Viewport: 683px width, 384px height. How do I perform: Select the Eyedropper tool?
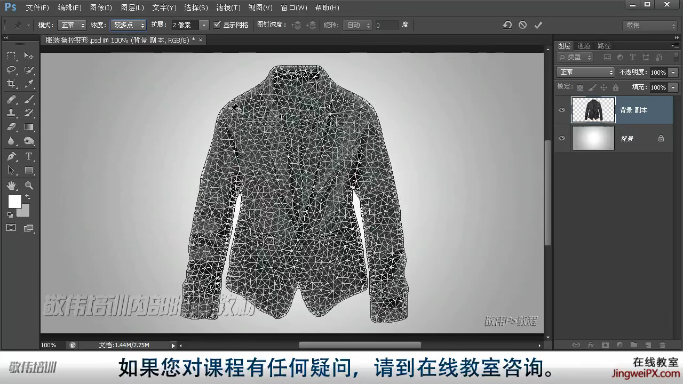pos(29,84)
